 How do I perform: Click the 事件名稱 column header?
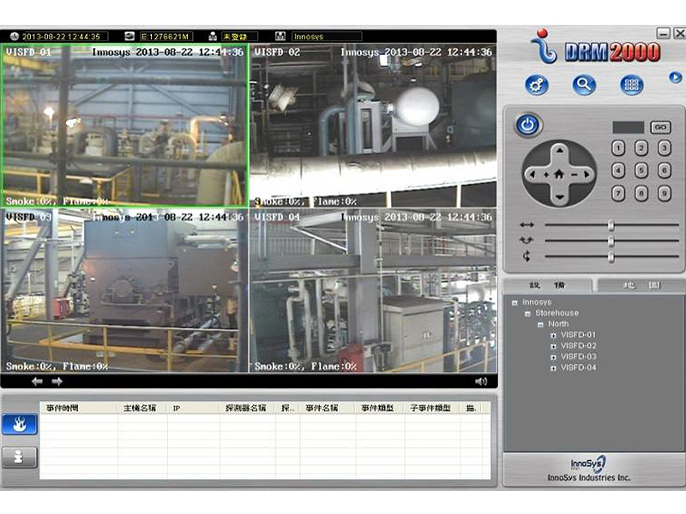pos(328,409)
